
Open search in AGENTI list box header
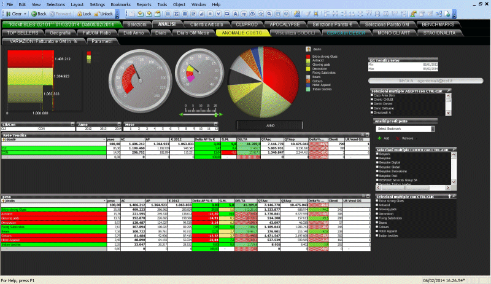[x=449, y=90]
